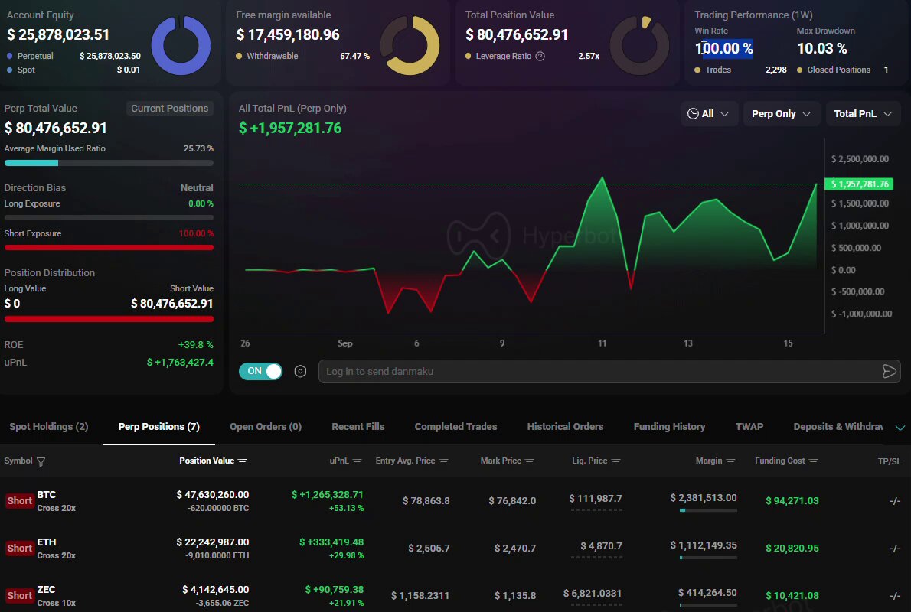
Task: Switch to the Spot Holdings (2) tab
Action: (49, 427)
